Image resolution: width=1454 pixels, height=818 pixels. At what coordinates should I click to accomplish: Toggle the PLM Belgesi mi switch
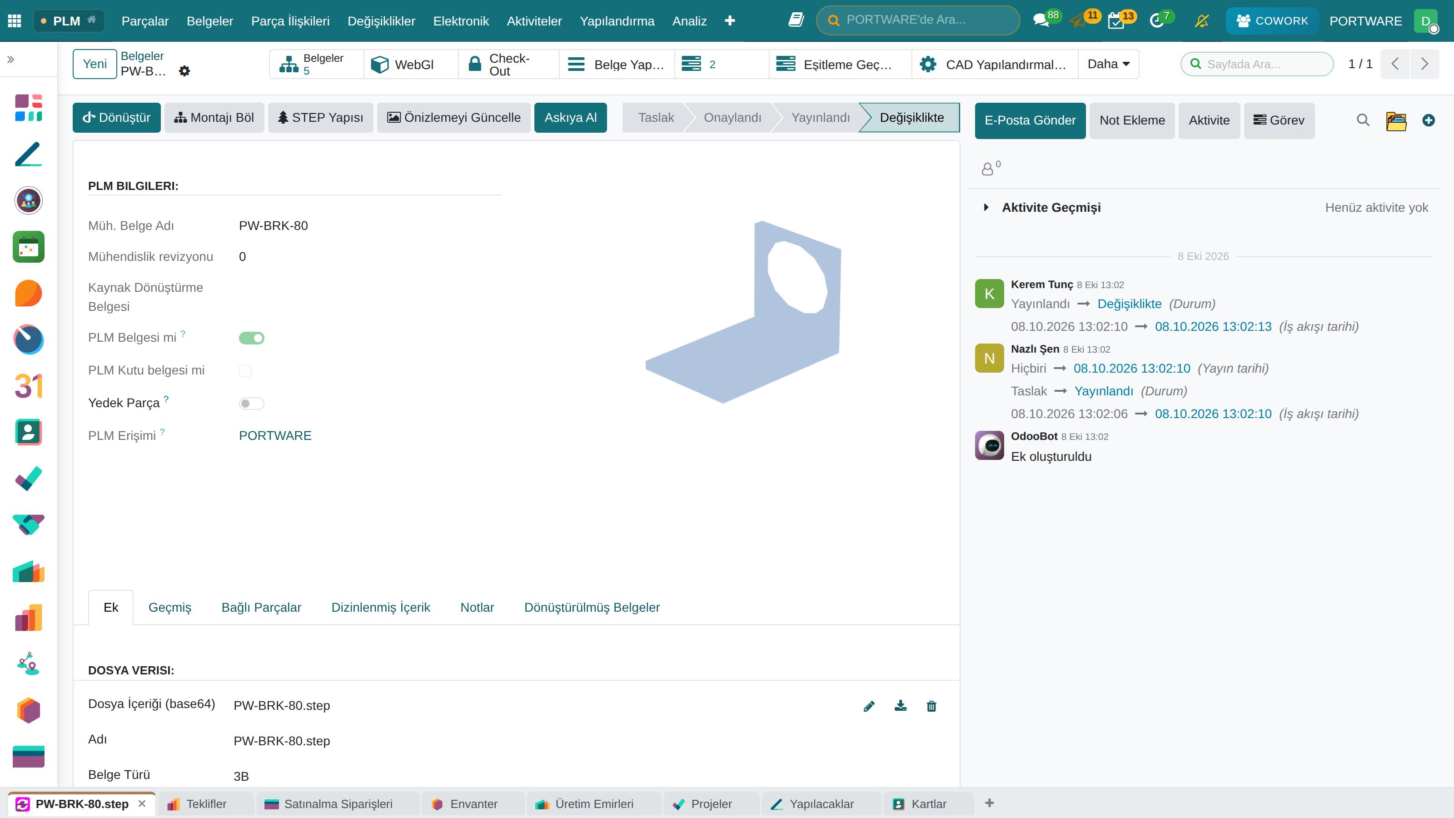(x=251, y=338)
